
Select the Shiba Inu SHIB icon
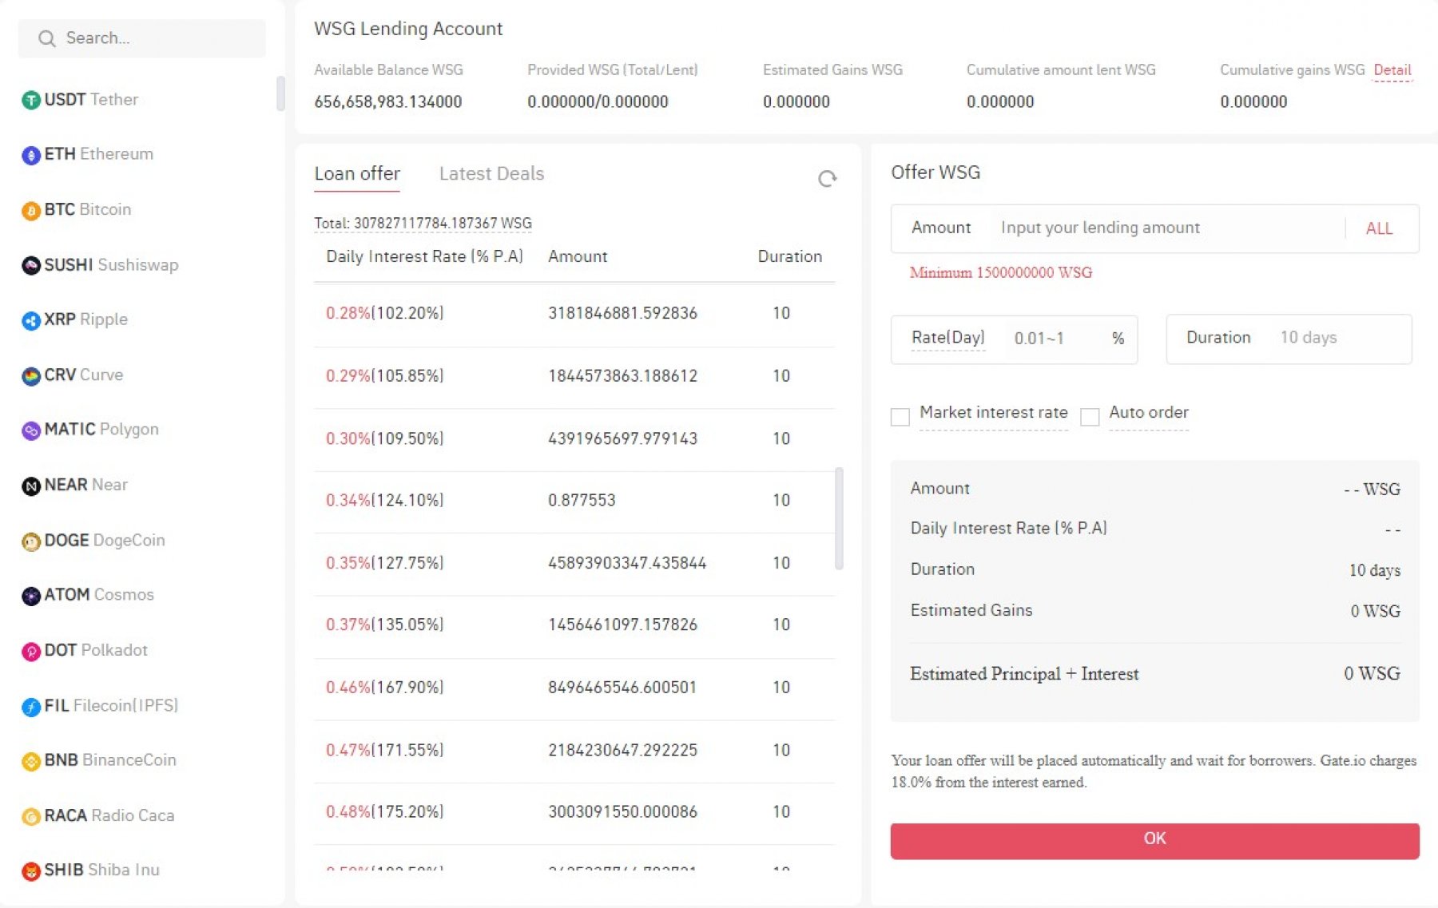point(30,871)
